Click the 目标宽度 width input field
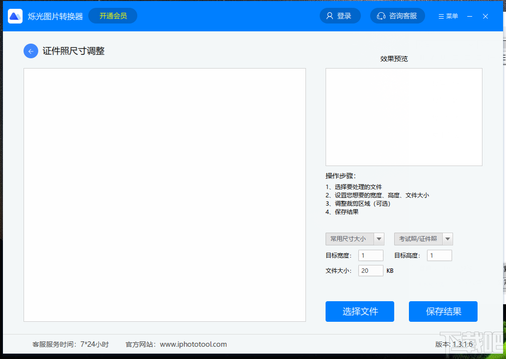506x359 pixels. [x=370, y=255]
